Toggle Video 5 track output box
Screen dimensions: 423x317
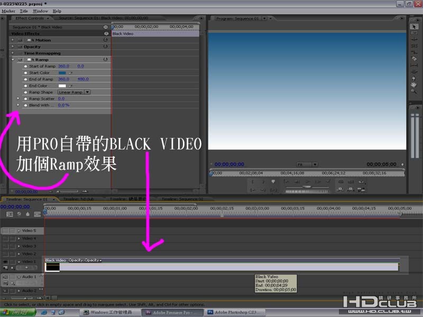tap(5, 231)
